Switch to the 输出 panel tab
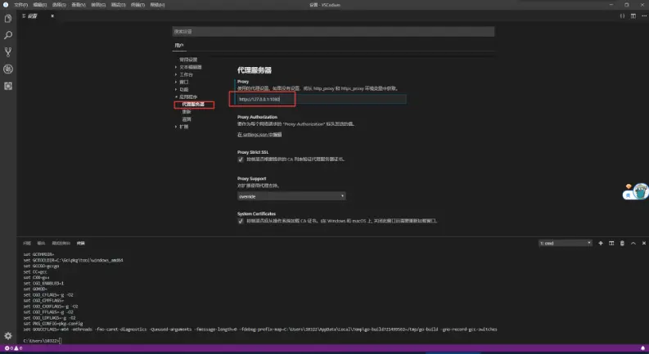This screenshot has height=354, width=649. coord(41,243)
